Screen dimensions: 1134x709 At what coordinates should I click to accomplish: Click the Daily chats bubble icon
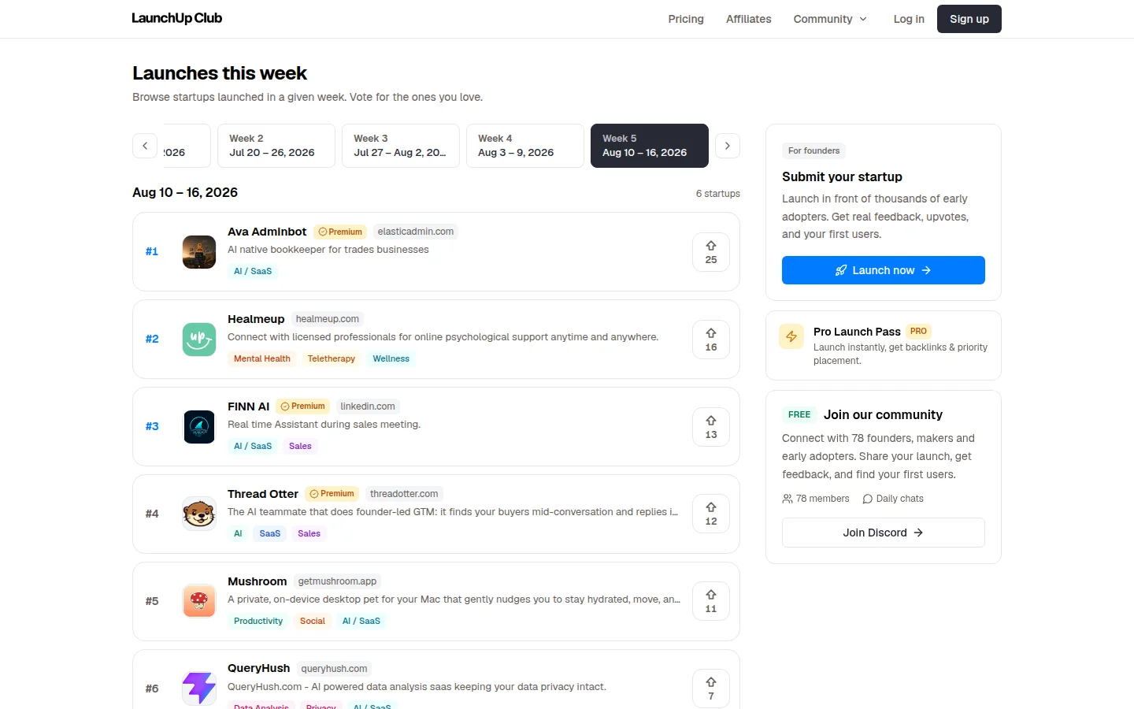pyautogui.click(x=868, y=499)
